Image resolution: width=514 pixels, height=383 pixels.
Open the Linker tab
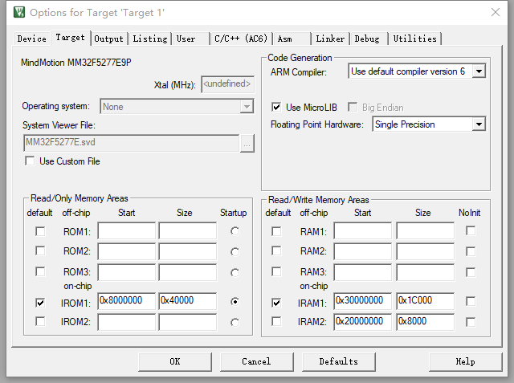pos(330,39)
